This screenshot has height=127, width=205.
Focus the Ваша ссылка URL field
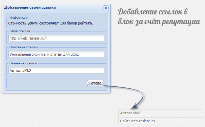[56, 38]
